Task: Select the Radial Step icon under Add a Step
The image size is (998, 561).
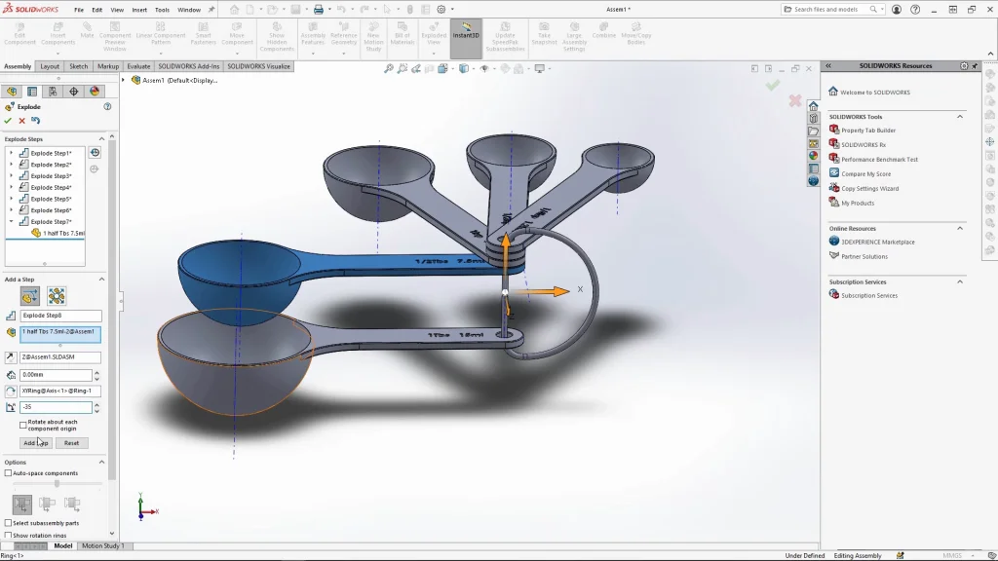Action: click(57, 296)
